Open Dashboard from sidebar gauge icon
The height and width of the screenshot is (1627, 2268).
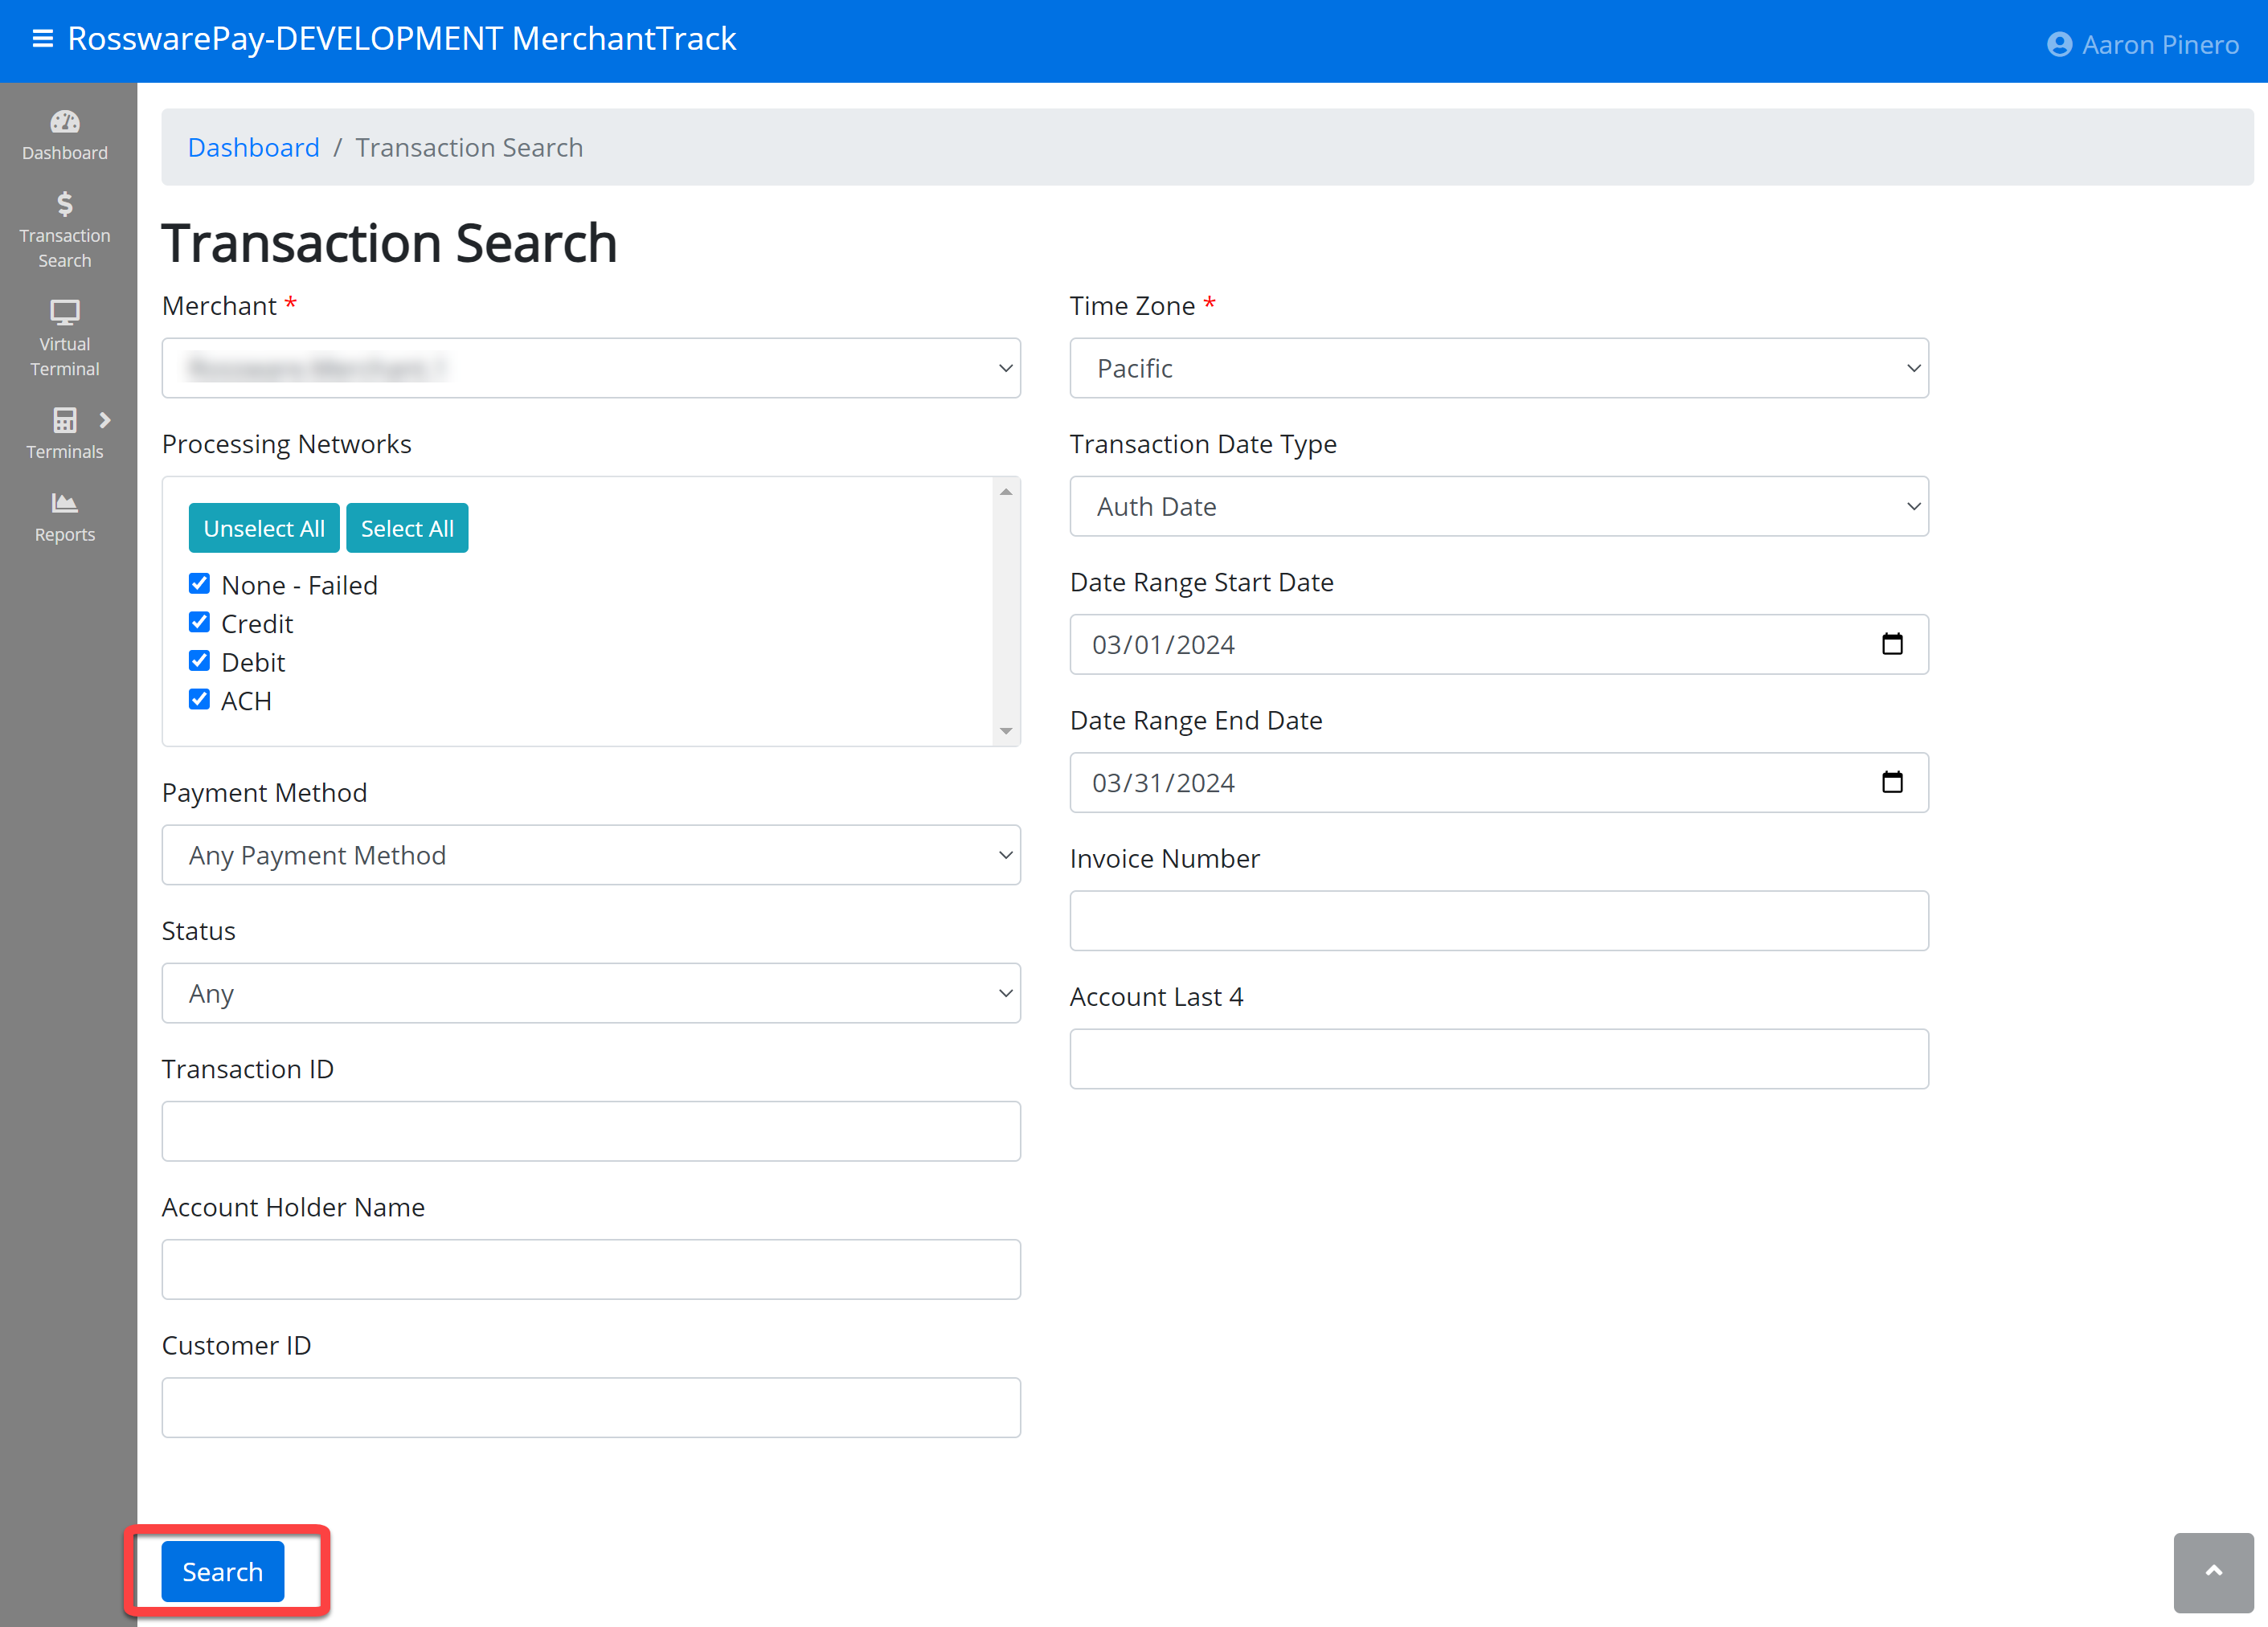(65, 122)
